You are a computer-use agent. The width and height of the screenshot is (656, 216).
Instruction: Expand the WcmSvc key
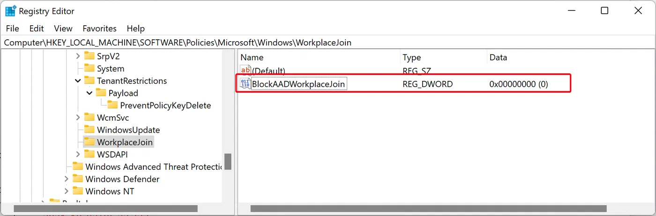click(78, 118)
